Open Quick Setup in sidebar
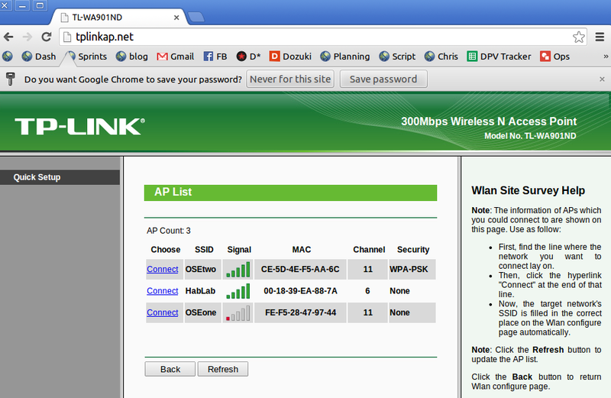Image resolution: width=611 pixels, height=398 pixels. [60, 177]
